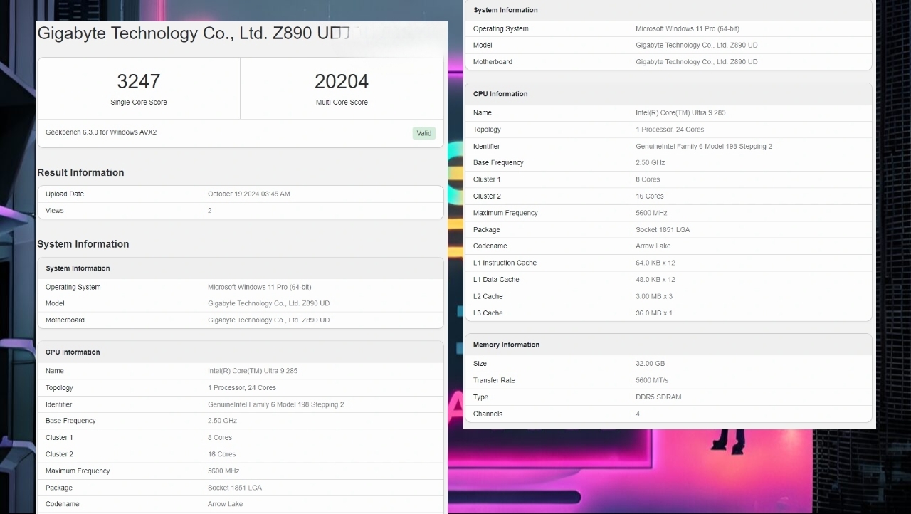Image resolution: width=911 pixels, height=514 pixels.
Task: Click the 'Memory Information' table header
Action: [x=506, y=345]
